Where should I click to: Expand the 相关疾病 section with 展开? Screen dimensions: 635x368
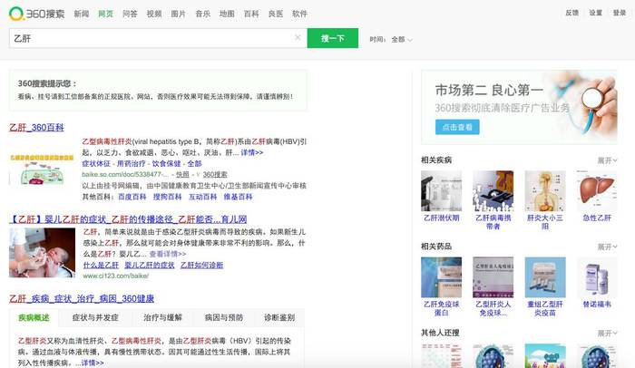click(607, 160)
